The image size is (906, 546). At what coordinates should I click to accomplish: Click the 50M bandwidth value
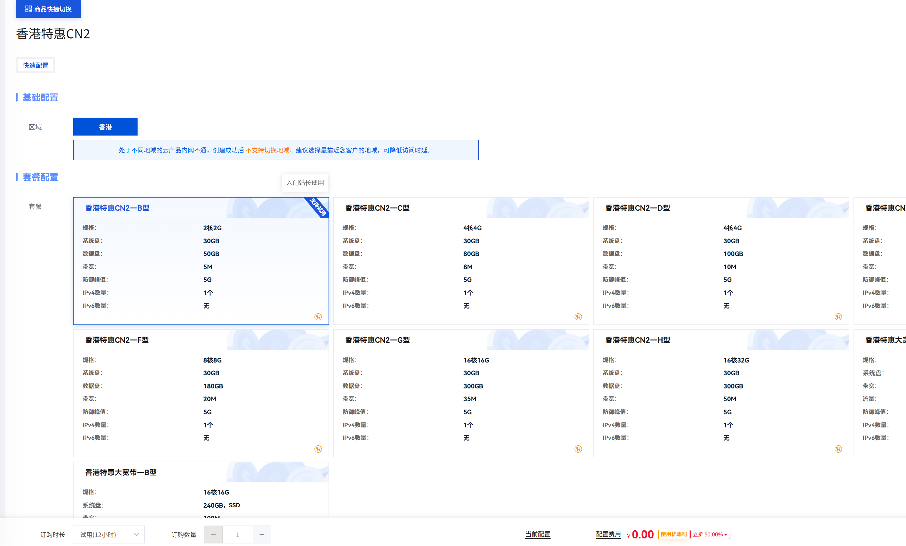point(729,399)
